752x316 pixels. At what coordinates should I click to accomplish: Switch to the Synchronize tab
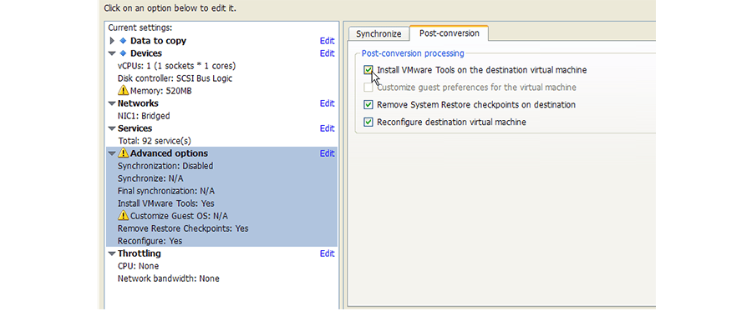pyautogui.click(x=379, y=34)
